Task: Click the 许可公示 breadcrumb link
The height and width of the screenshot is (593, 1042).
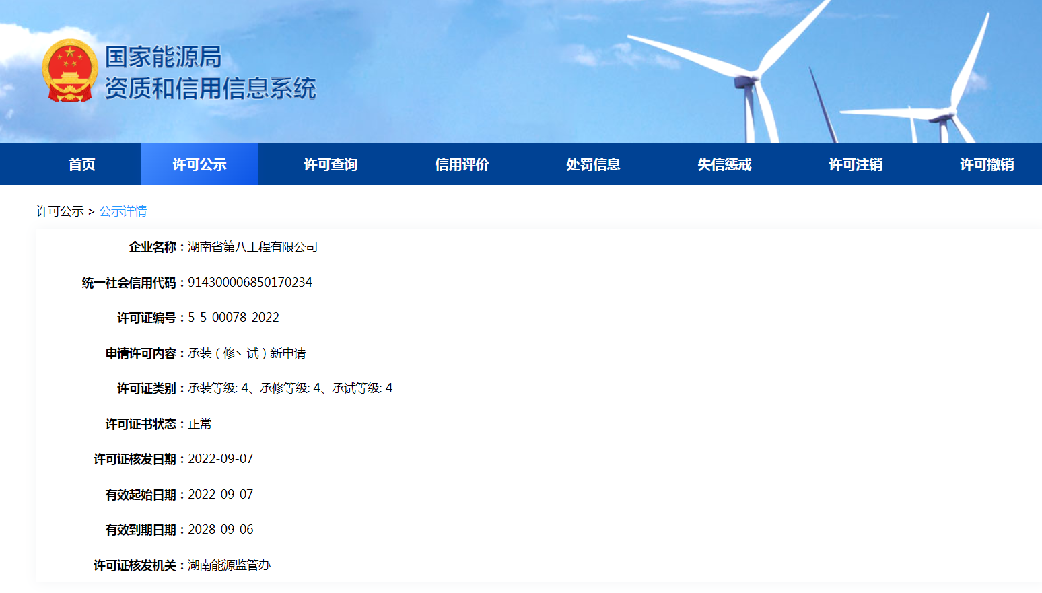Action: (x=60, y=211)
